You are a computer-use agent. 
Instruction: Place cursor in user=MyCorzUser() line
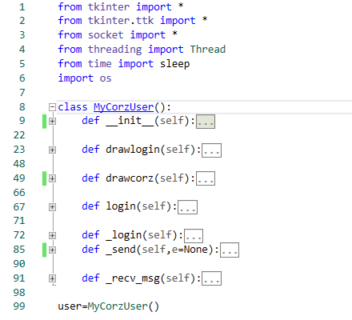pyautogui.click(x=109, y=306)
